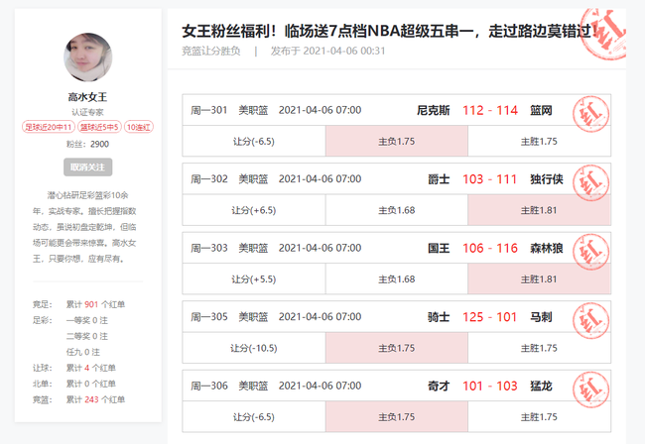Select 主负1.68 in match 周一303
The image size is (645, 444).
coord(397,279)
